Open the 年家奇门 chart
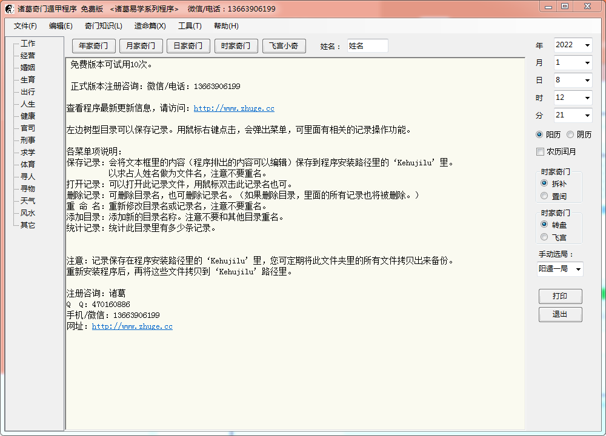 pyautogui.click(x=93, y=45)
